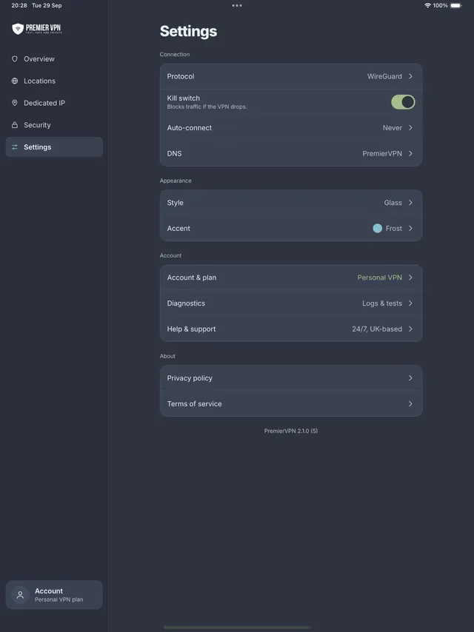Click the Help & support label

(x=191, y=329)
